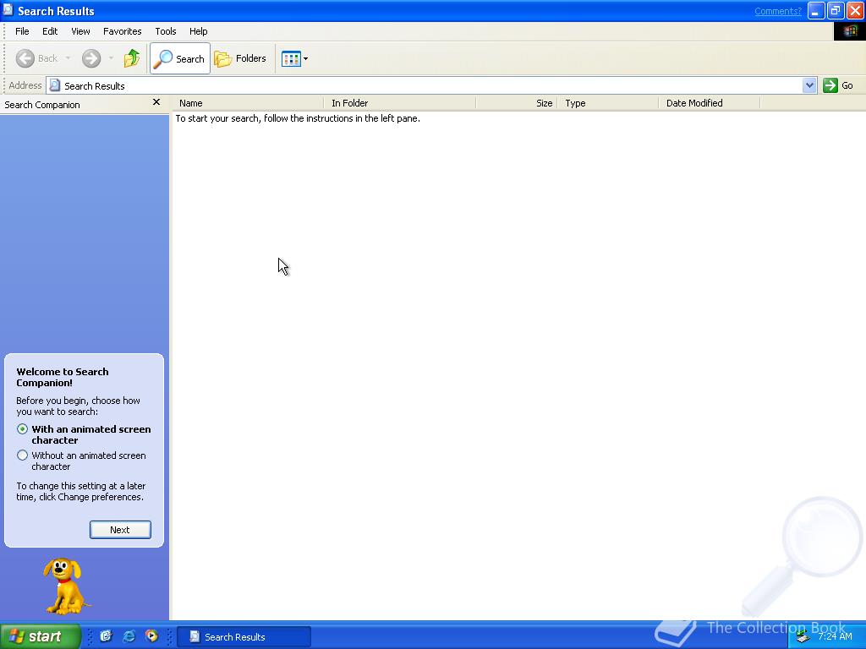This screenshot has height=649, width=866.
Task: Close the Search Companion pane
Action: [x=156, y=102]
